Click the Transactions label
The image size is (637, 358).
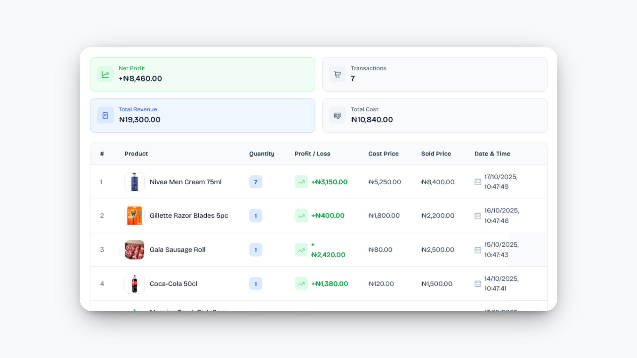click(369, 68)
